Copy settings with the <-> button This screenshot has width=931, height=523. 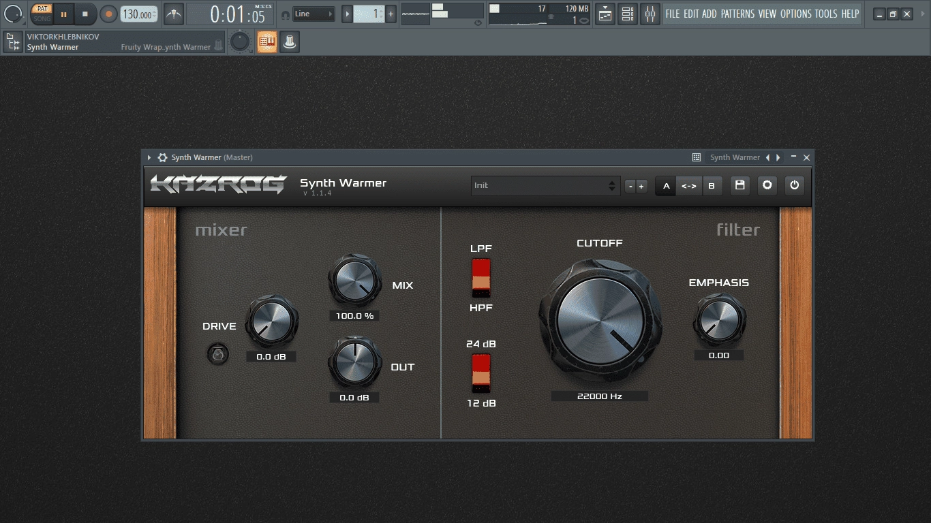pyautogui.click(x=689, y=186)
